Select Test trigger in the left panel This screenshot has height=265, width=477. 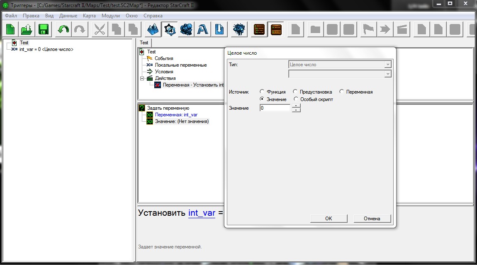coord(24,43)
